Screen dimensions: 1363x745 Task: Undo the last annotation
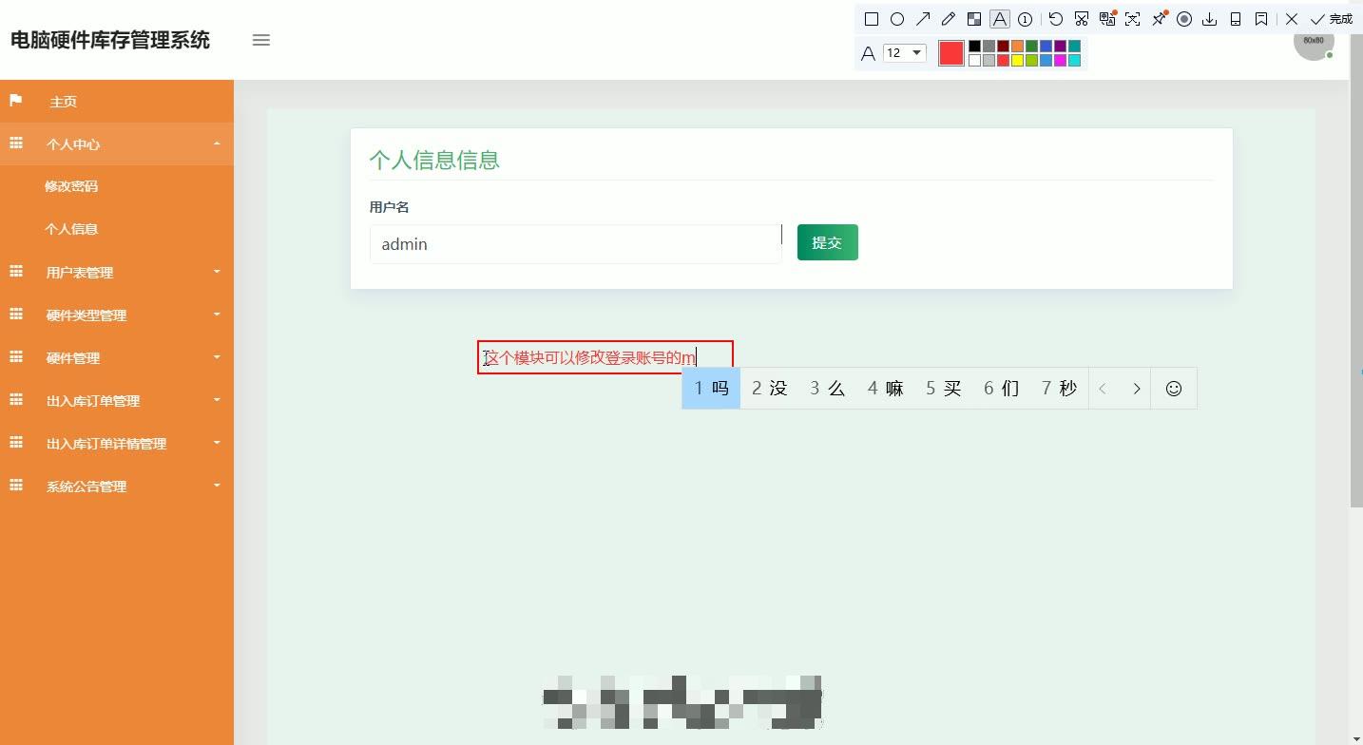pos(1055,19)
